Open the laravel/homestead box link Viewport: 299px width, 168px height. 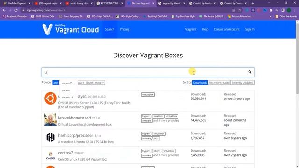74,118
